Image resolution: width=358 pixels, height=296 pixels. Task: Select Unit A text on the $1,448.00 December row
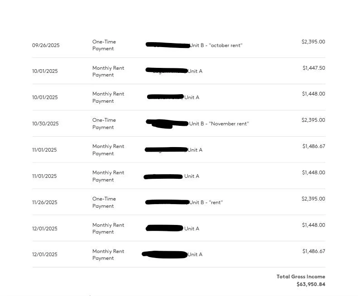pos(192,229)
